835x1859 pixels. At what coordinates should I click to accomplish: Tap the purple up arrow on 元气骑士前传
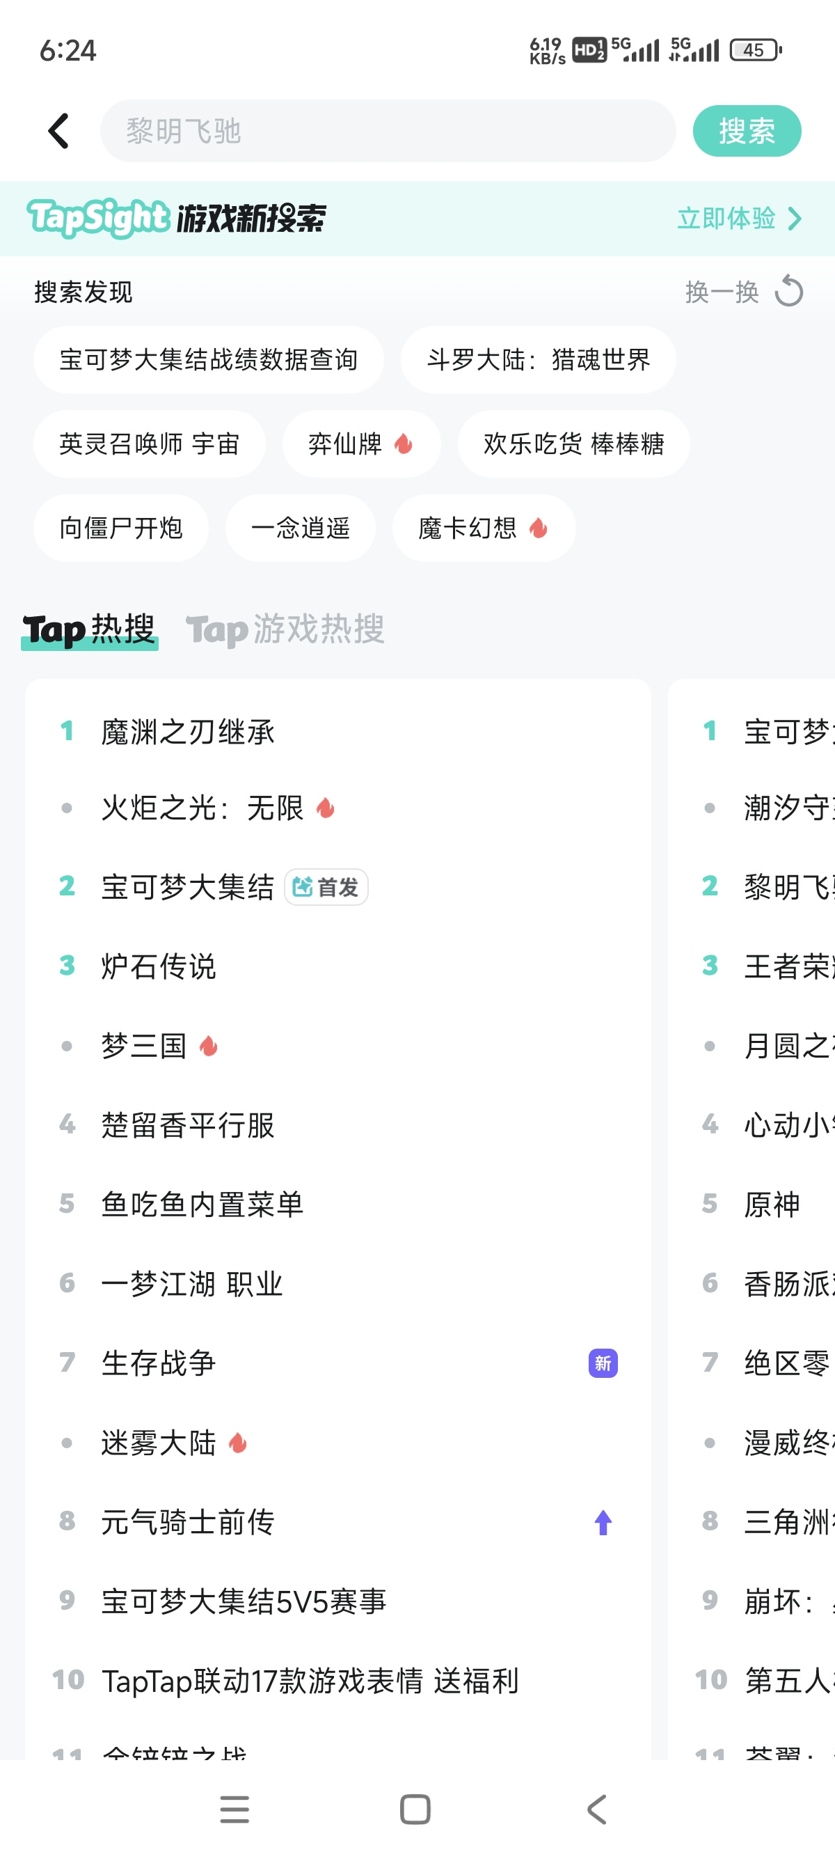pos(603,1522)
